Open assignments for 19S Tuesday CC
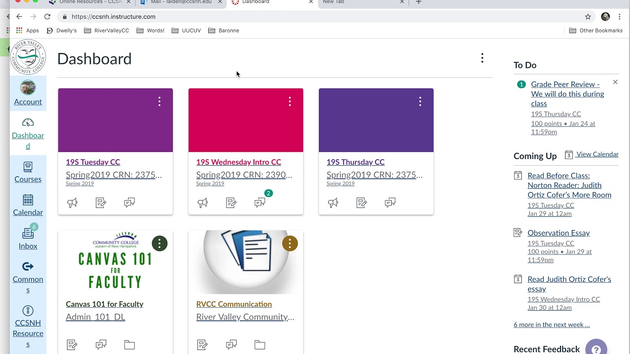630x354 pixels. coord(101,203)
